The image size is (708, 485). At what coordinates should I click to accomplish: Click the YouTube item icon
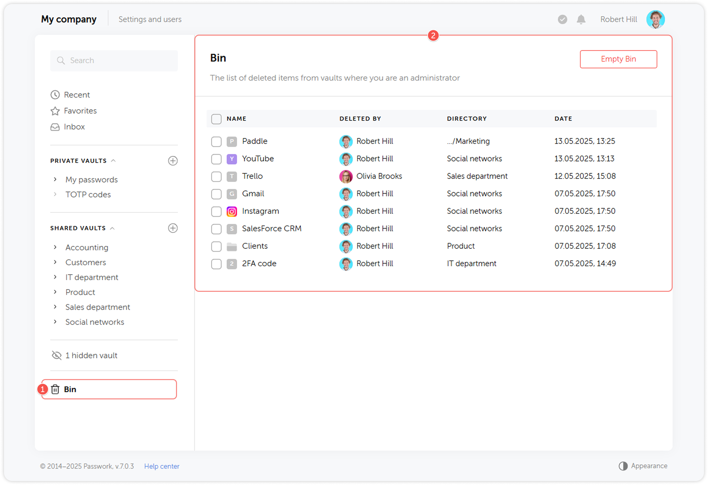click(231, 159)
